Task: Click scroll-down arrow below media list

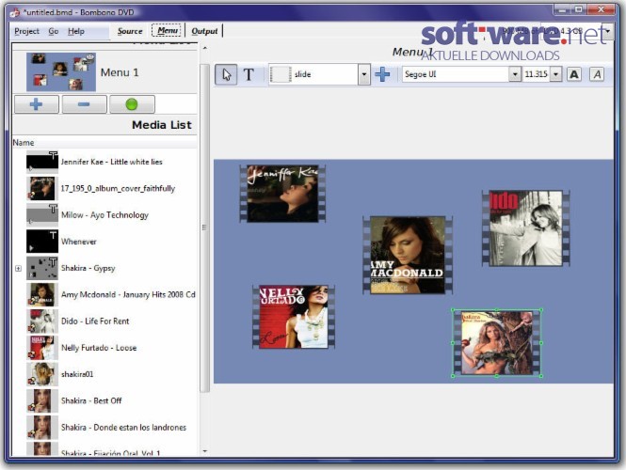Action: [x=205, y=451]
